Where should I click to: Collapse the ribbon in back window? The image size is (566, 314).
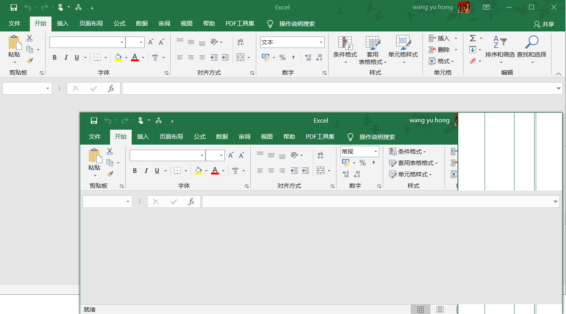tap(559, 73)
